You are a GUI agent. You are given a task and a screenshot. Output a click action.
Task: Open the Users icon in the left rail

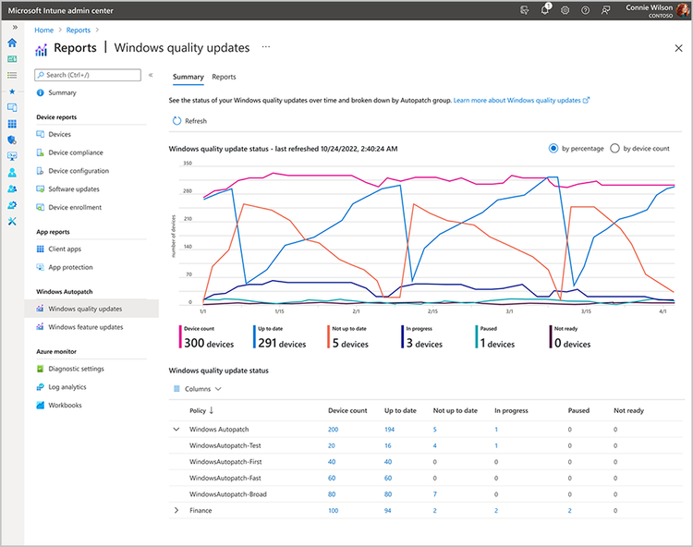point(12,173)
